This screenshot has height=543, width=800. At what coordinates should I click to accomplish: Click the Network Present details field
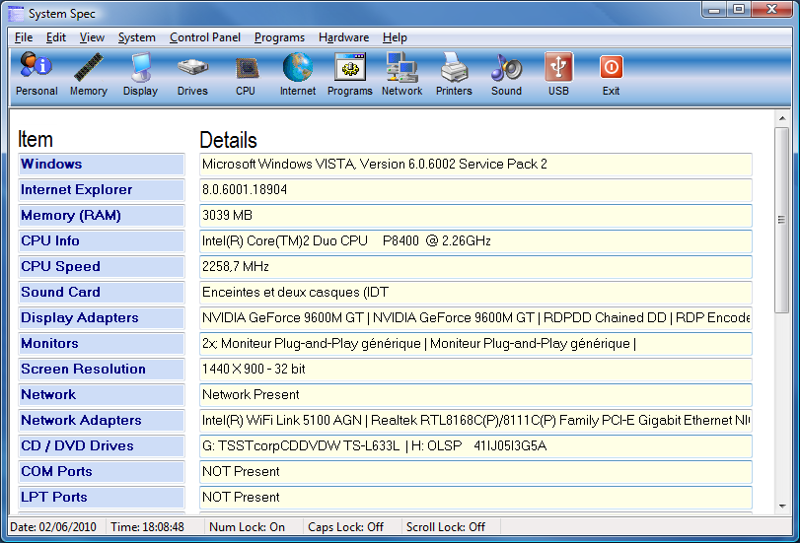click(x=475, y=394)
